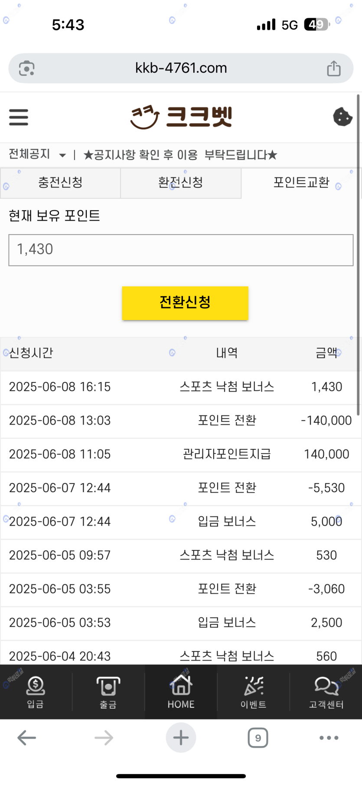
Task: Tap the browser share icon
Action: (x=333, y=68)
